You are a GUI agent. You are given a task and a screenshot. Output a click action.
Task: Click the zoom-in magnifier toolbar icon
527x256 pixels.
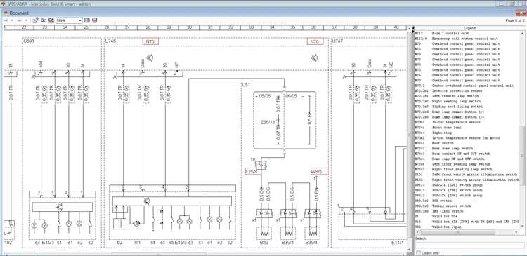44,20
